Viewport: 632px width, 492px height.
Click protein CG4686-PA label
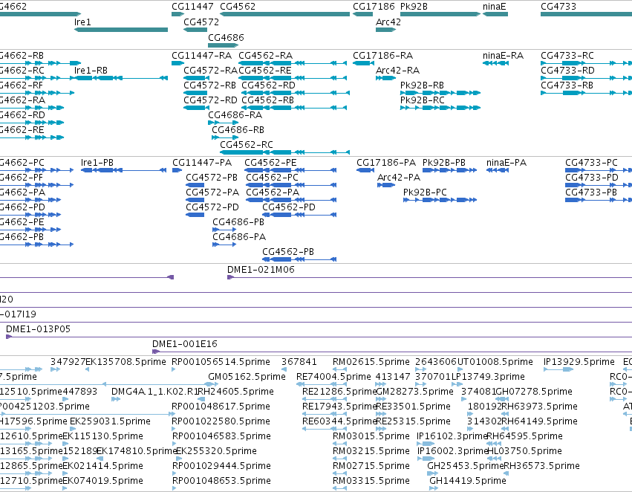tap(239, 237)
